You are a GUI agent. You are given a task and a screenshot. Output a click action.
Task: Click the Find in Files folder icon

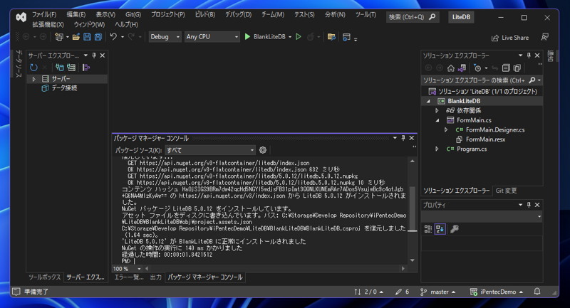pyautogui.click(x=331, y=37)
